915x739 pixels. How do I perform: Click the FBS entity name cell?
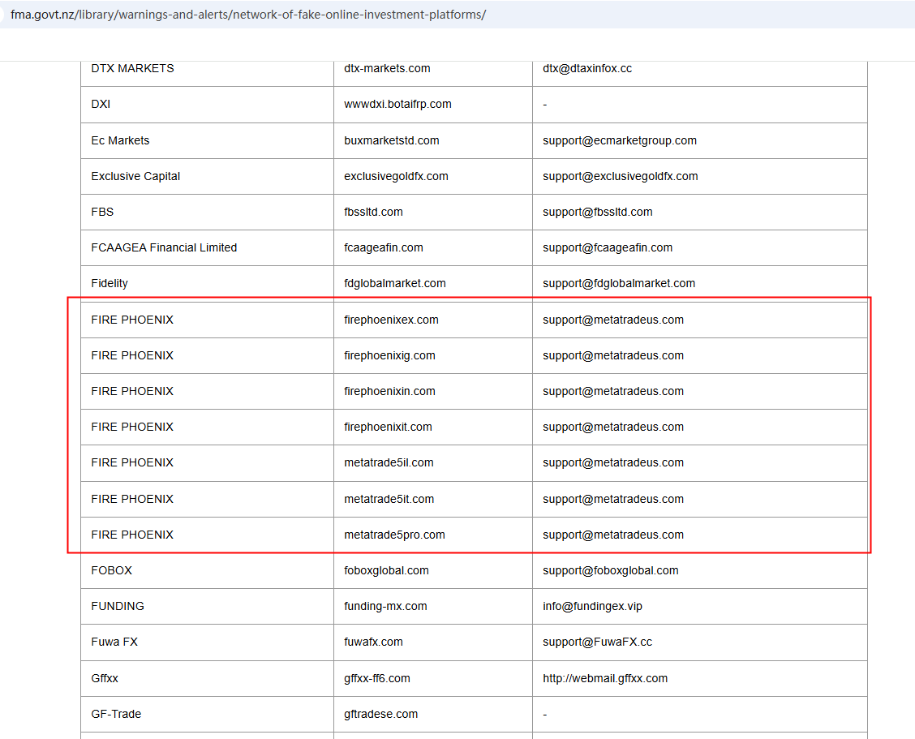[x=102, y=212]
